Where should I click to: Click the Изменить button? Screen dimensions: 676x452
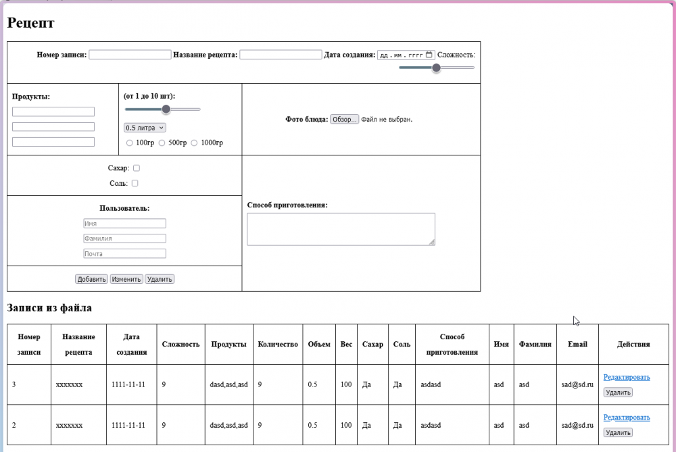point(126,279)
